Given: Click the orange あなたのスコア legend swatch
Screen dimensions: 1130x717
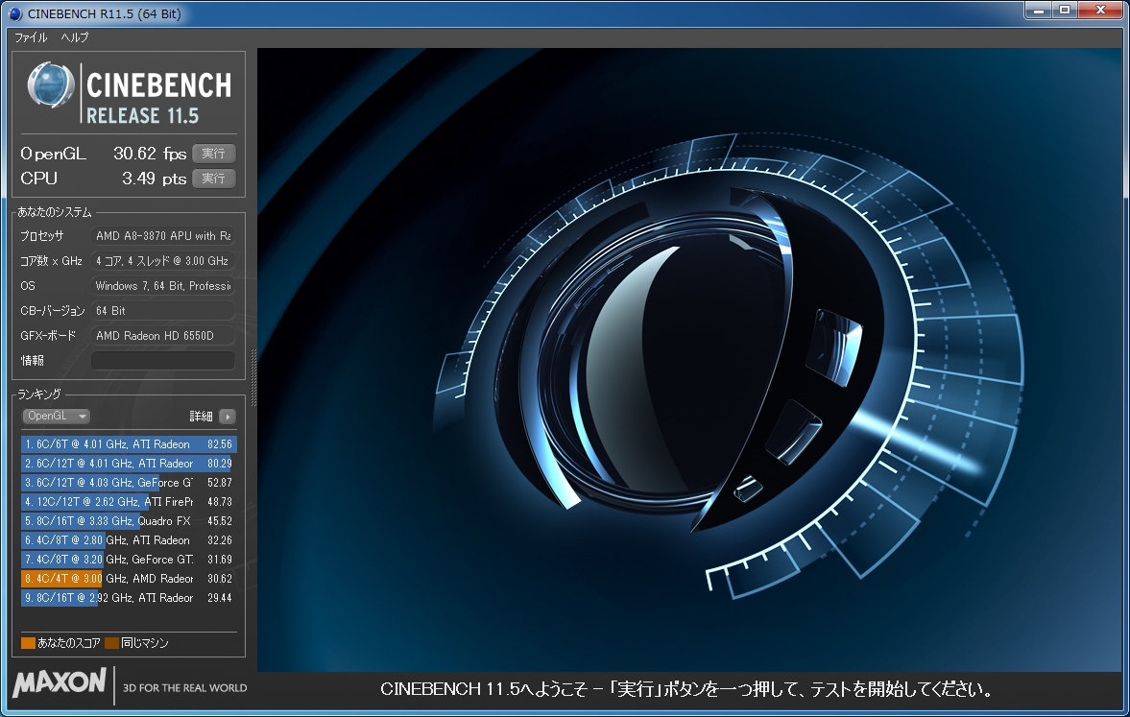Looking at the screenshot, I should [28, 643].
